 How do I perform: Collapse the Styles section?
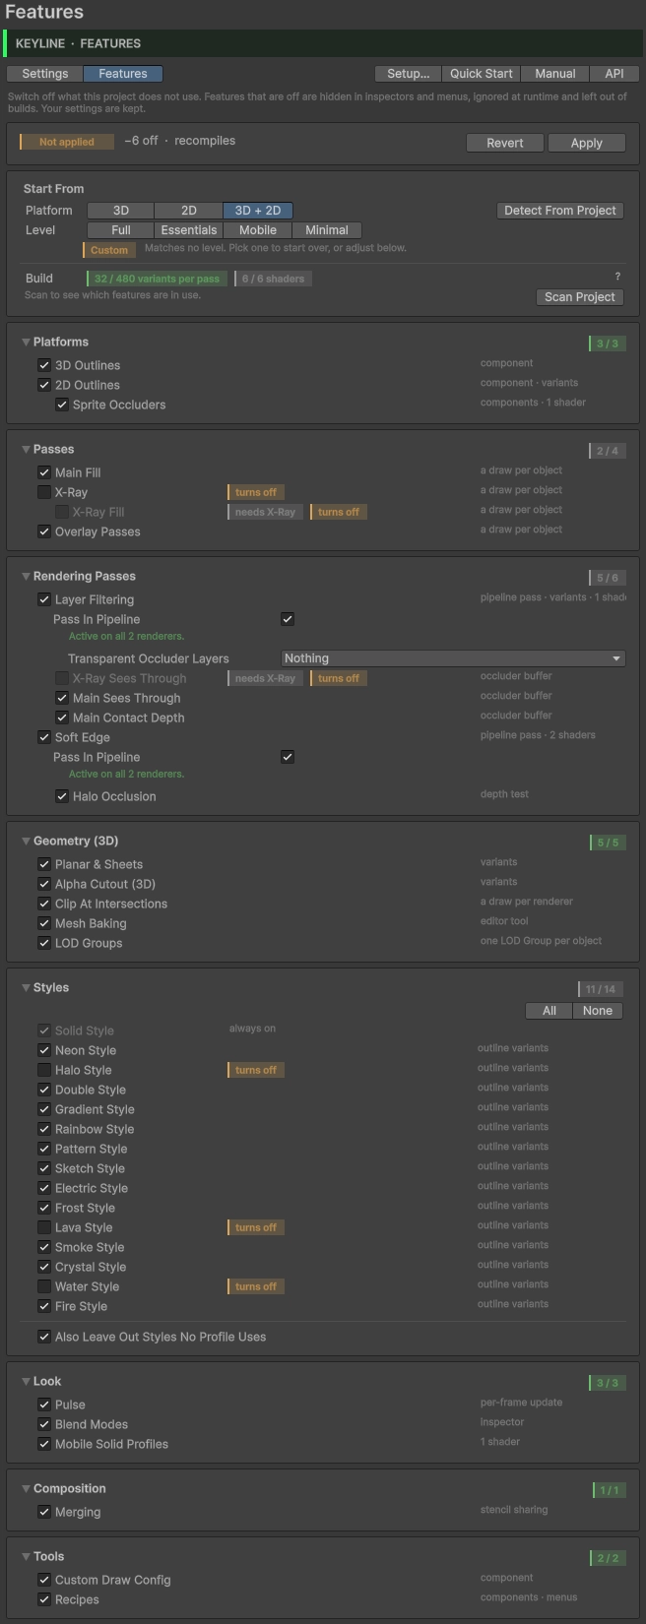coord(27,988)
